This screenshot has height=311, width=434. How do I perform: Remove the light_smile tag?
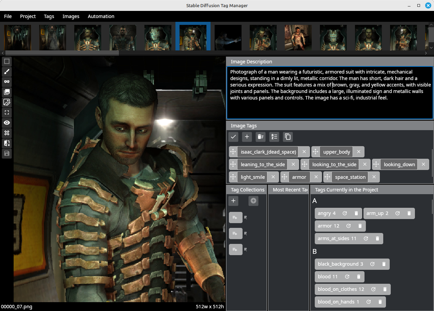click(x=273, y=177)
